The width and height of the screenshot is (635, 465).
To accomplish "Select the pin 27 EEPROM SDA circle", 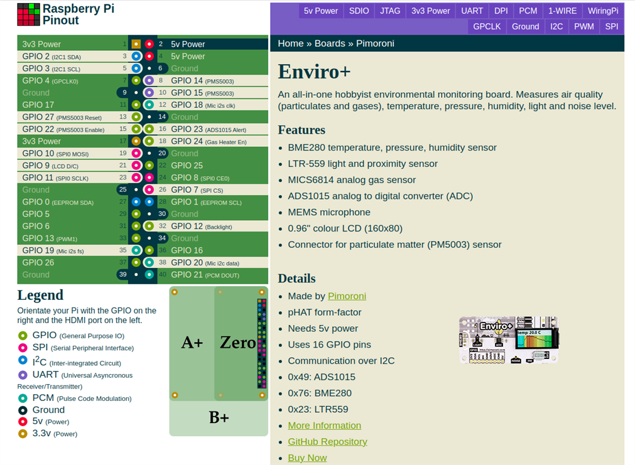I will pyautogui.click(x=136, y=202).
